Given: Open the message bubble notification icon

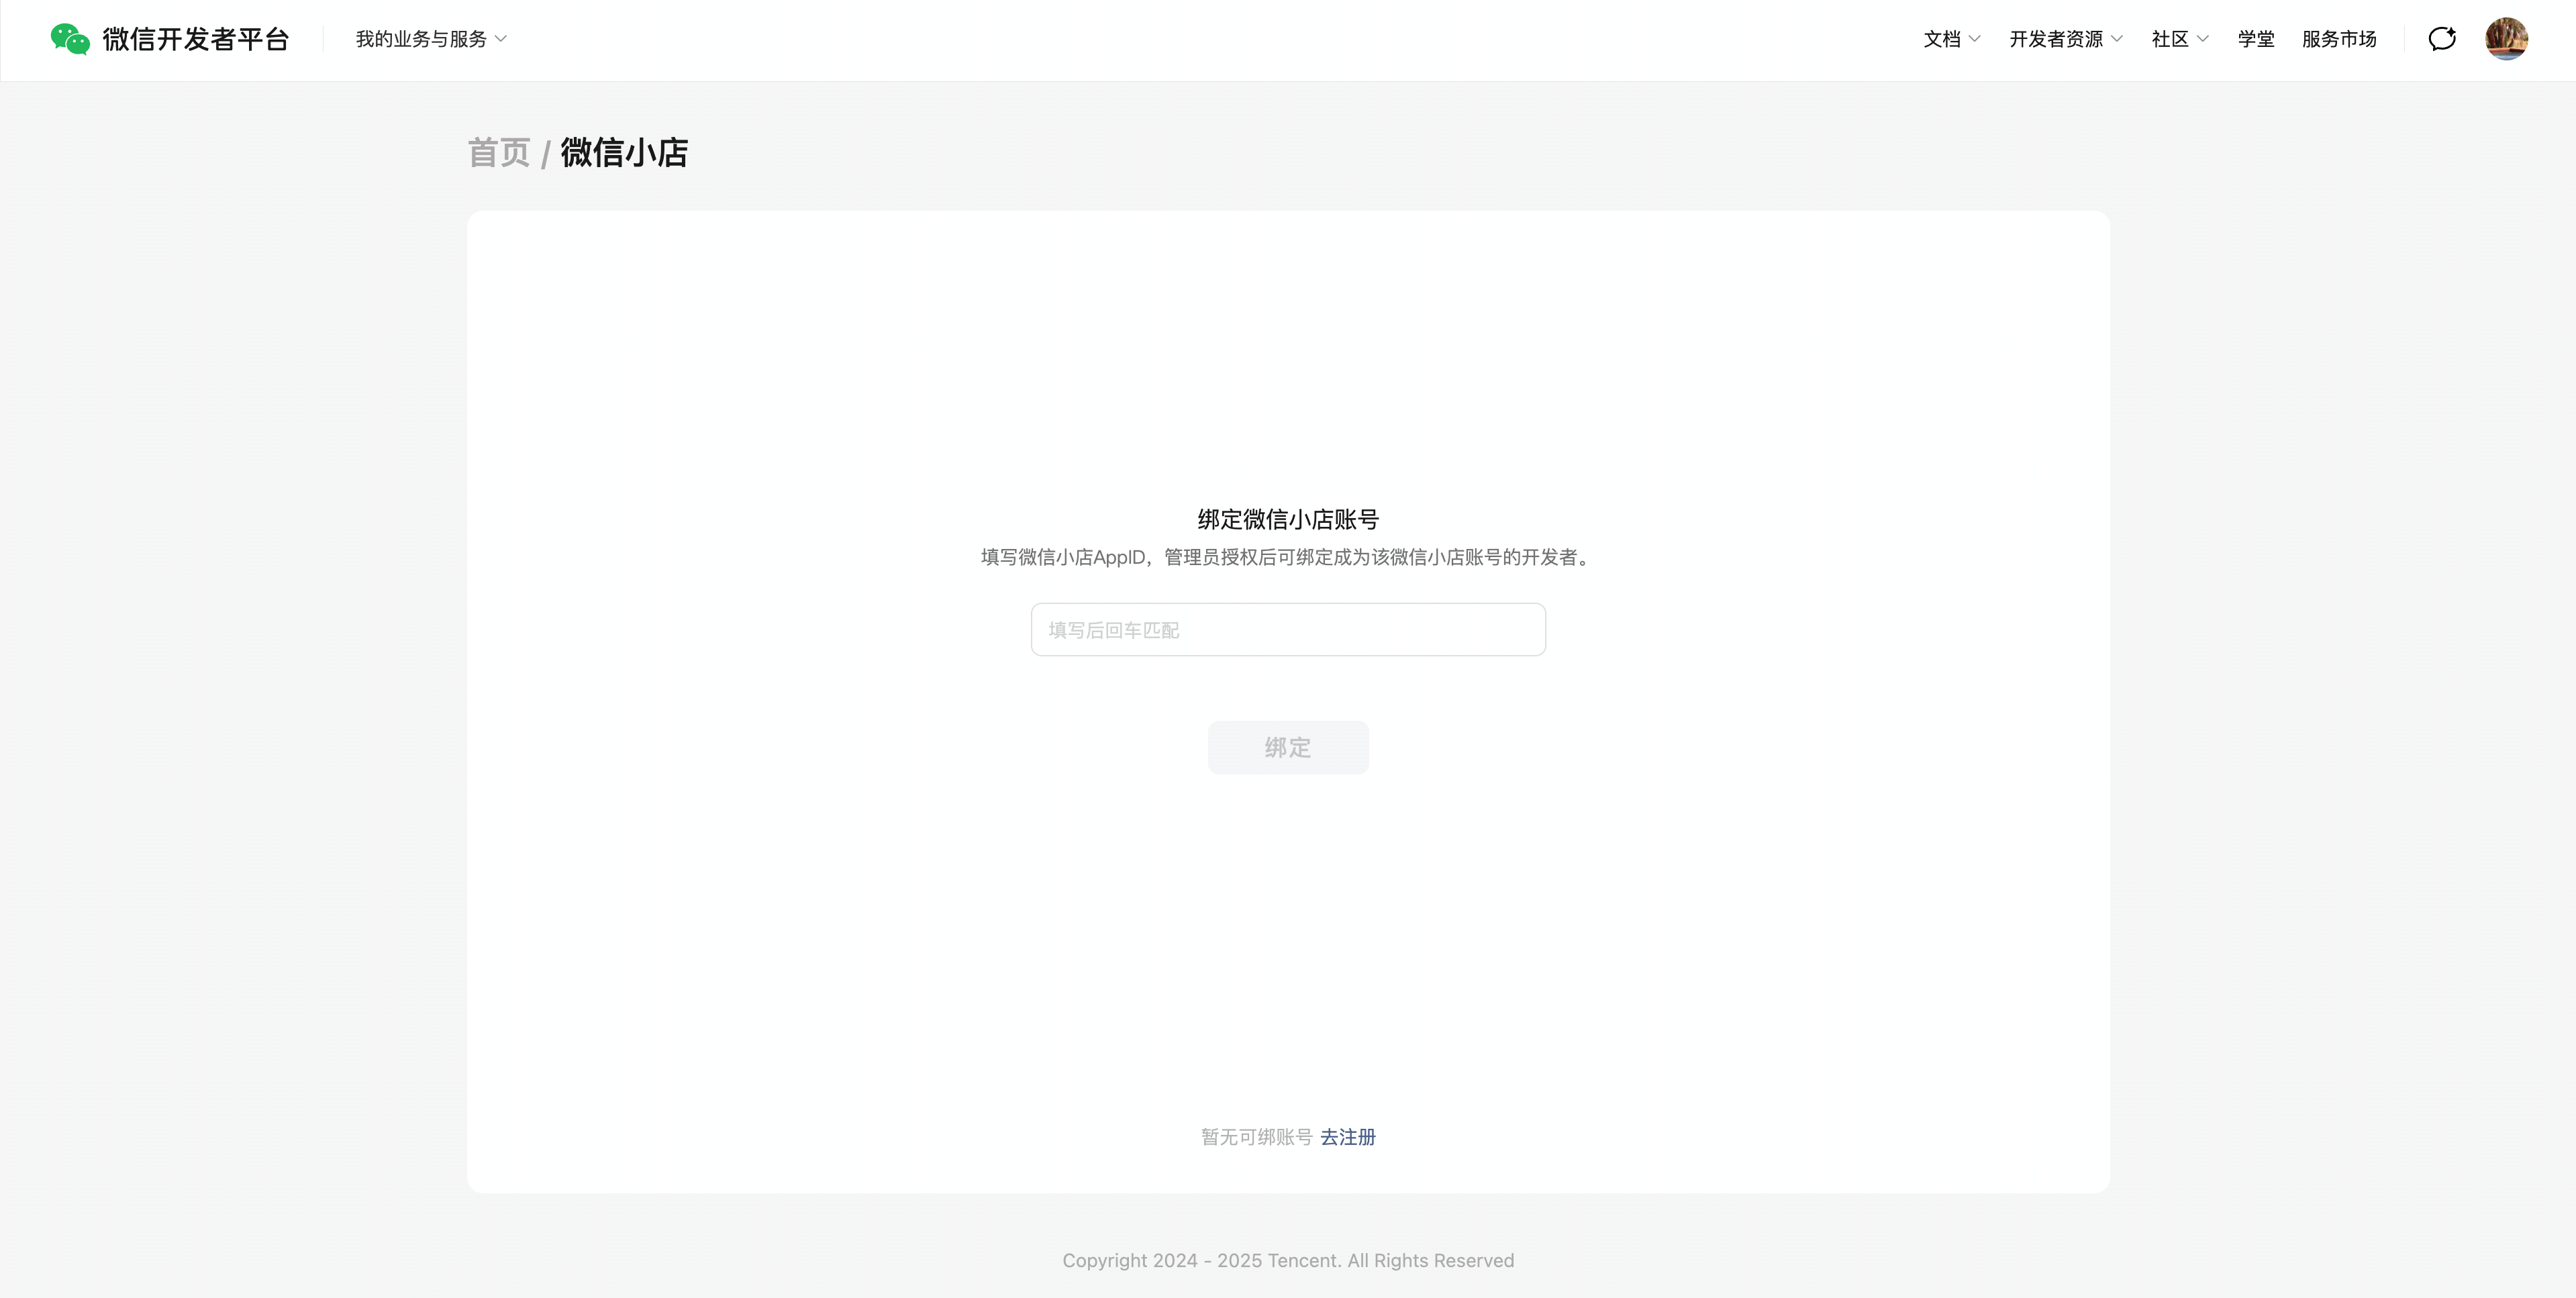Looking at the screenshot, I should tap(2442, 39).
